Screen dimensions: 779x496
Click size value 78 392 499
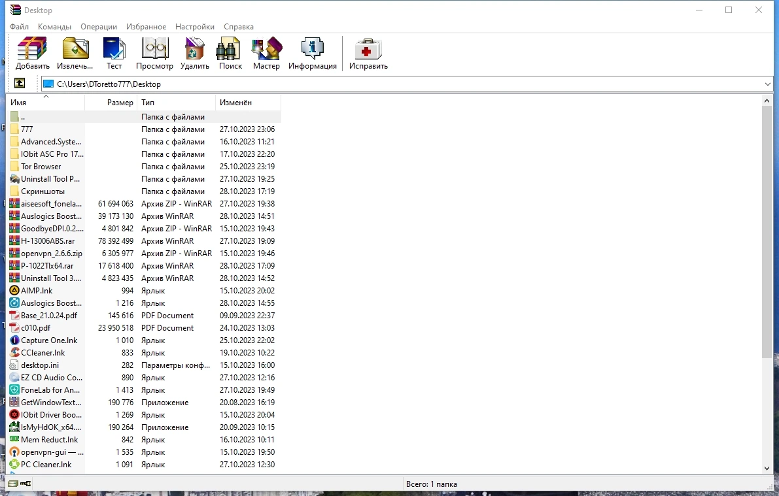[x=116, y=240]
